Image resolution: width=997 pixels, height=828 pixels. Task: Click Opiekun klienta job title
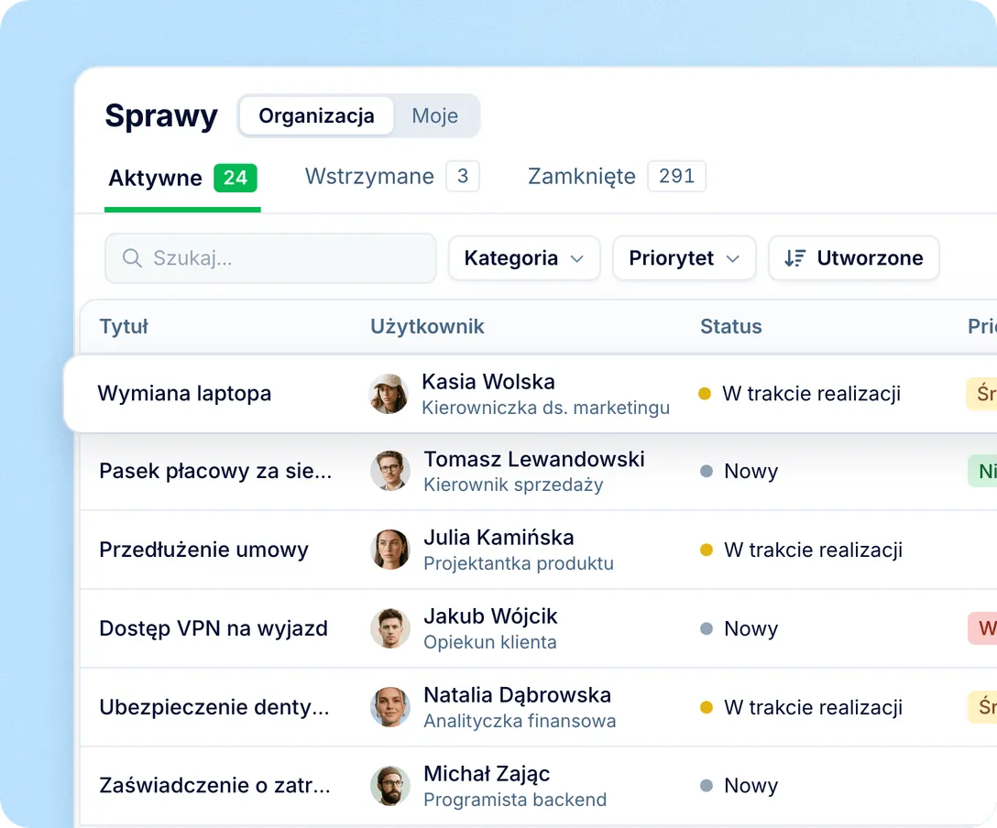pyautogui.click(x=490, y=642)
